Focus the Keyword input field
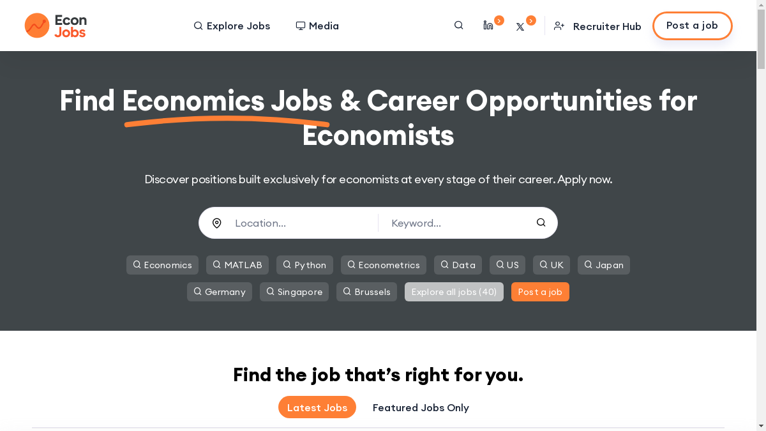 coord(456,223)
